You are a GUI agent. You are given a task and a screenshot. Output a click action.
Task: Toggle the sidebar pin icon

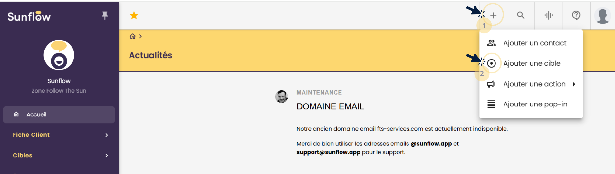pyautogui.click(x=105, y=15)
